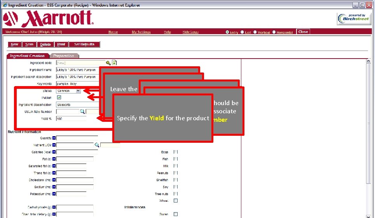Click the blue arrow next to Cholesterol
Image resolution: width=375 pixels, height=218 pixels.
pyautogui.click(x=54, y=180)
